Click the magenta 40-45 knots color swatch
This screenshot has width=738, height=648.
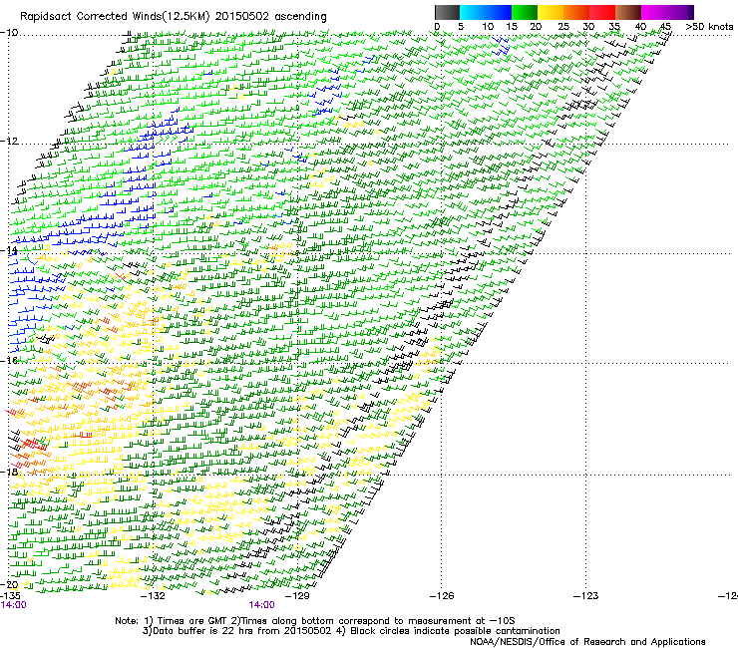654,12
